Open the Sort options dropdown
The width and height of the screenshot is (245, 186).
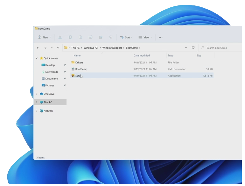pos(126,37)
